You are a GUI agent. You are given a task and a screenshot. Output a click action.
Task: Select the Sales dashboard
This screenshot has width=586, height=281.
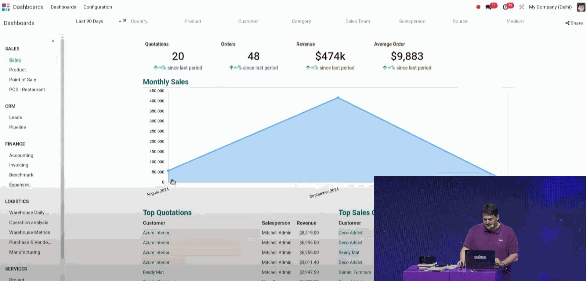pyautogui.click(x=15, y=60)
